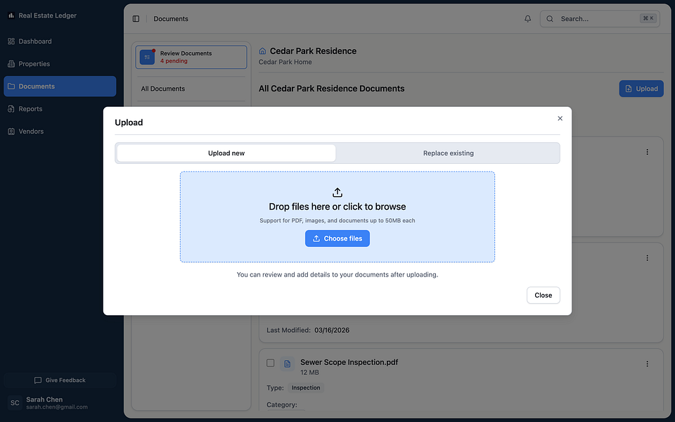Open Vendors in the sidebar
Screen dimensions: 675x422
click(x=60, y=132)
